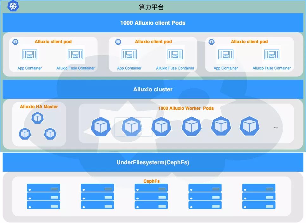Select the fifth Alluxio worker pod icon
Screen dimensions: 306x223
coord(221,126)
